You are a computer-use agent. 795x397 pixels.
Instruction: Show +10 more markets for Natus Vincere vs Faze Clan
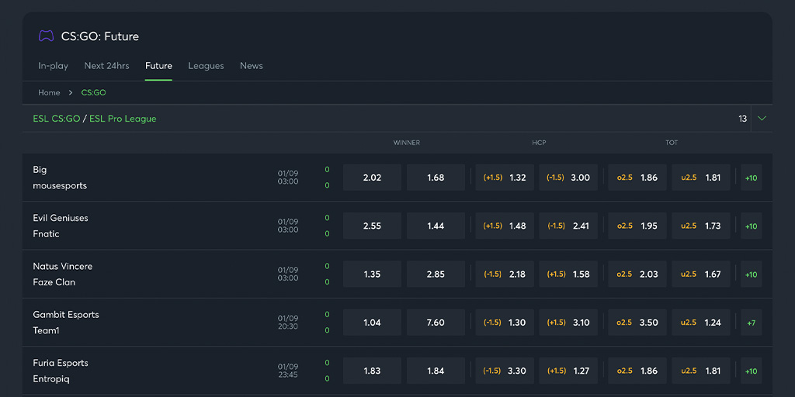click(751, 274)
